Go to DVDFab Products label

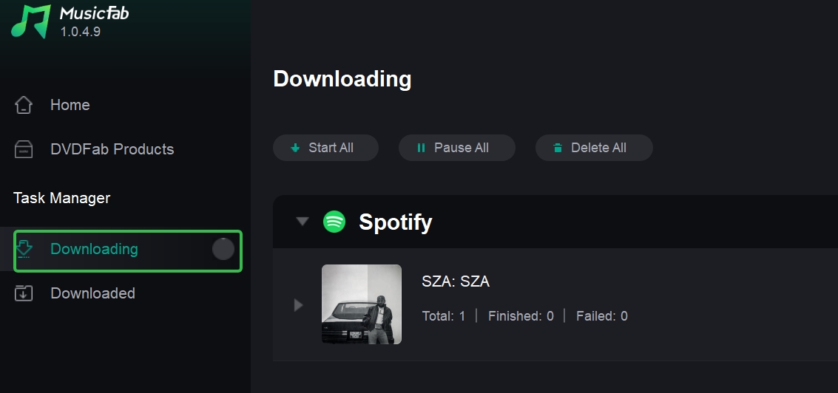(x=112, y=149)
